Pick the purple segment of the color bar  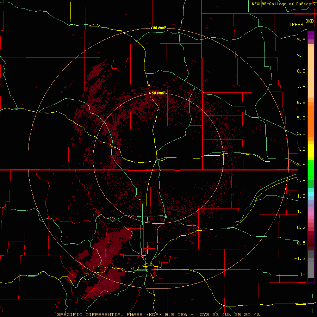(311, 35)
